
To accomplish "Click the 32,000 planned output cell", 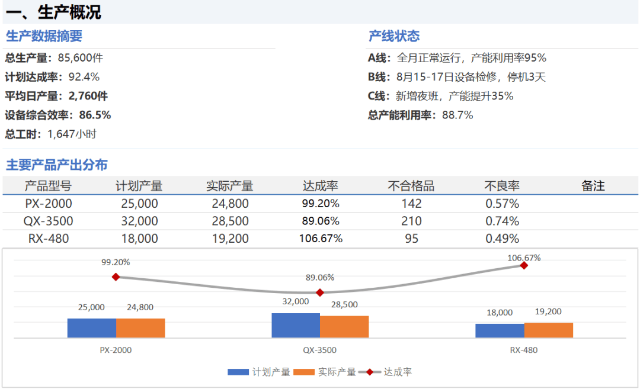I will pos(139,221).
